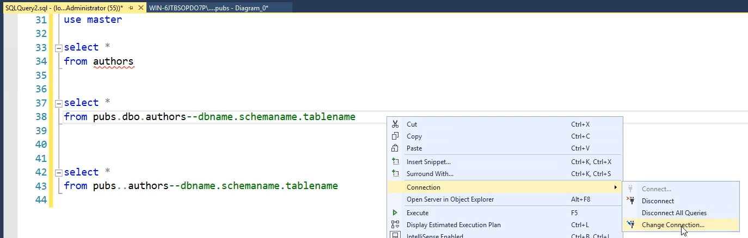The height and width of the screenshot is (238, 748).
Task: Click the Ctrl+K, Ctrl+X shortcut text
Action: 591,162
